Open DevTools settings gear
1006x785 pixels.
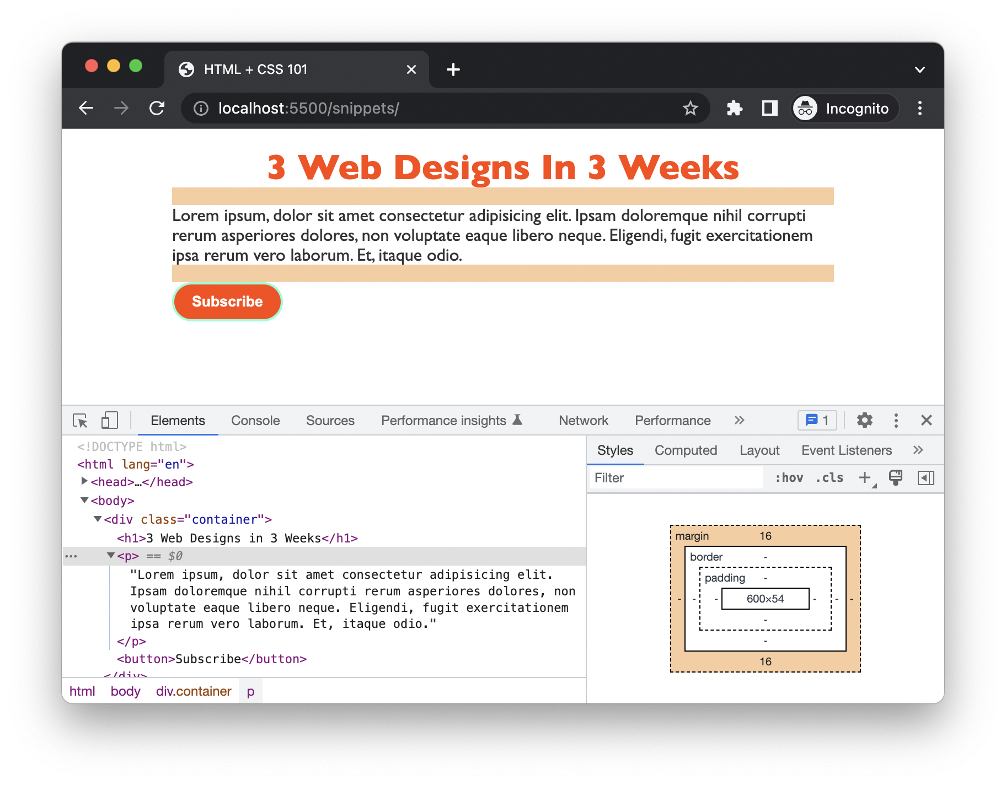[x=864, y=421]
